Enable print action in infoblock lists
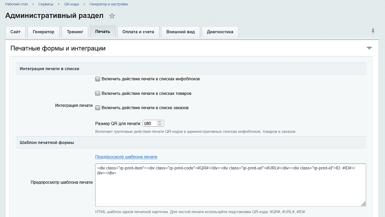Viewport: 385px width, 217px height. coord(97,79)
